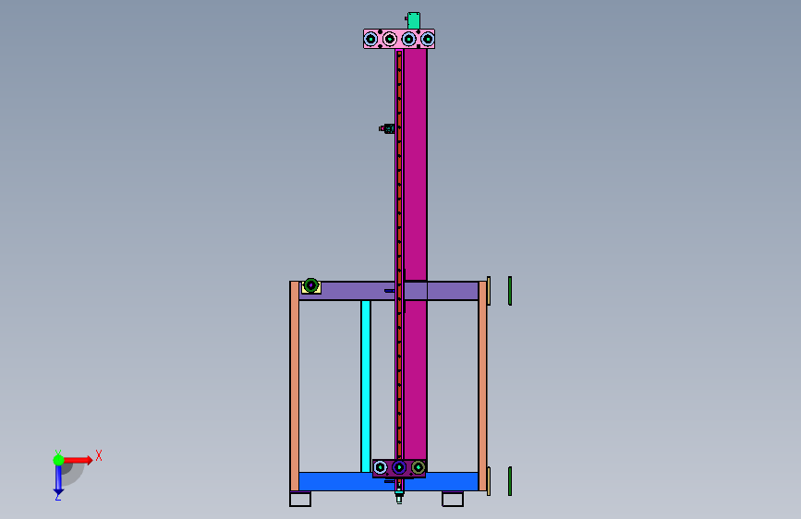
Task: Select the dark blue center bearing on bottom plate
Action: [x=399, y=467]
